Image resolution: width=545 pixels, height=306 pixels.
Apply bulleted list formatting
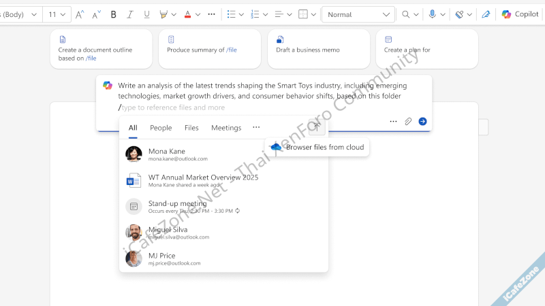(231, 14)
